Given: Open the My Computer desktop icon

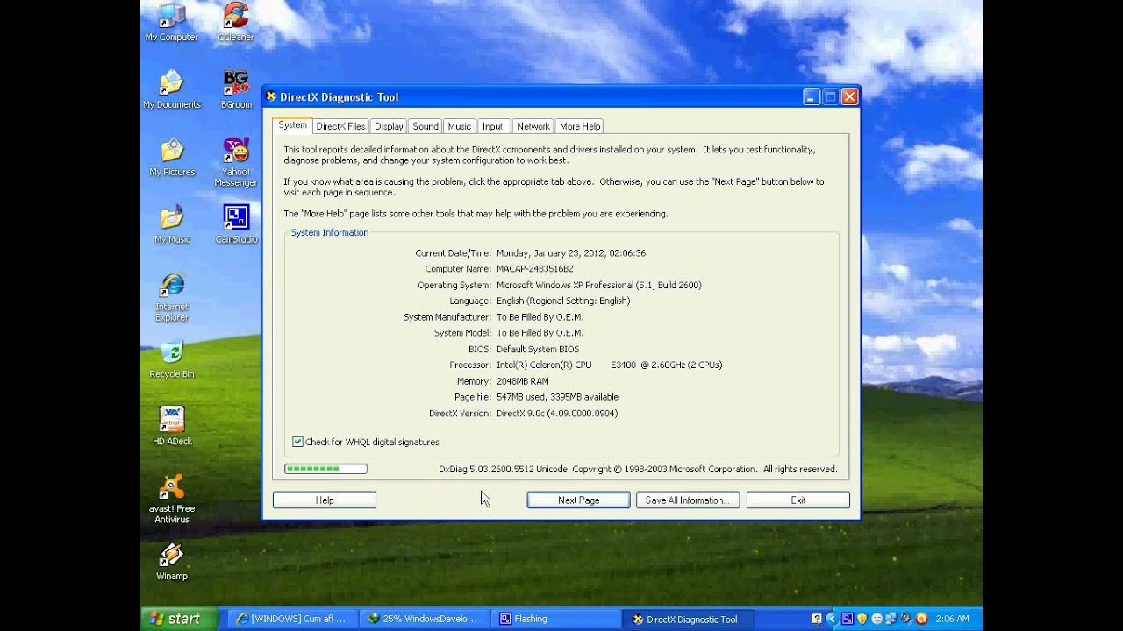Looking at the screenshot, I should tap(172, 23).
